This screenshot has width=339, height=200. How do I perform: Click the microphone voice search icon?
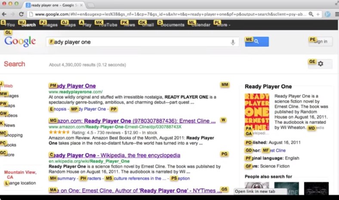point(233,42)
